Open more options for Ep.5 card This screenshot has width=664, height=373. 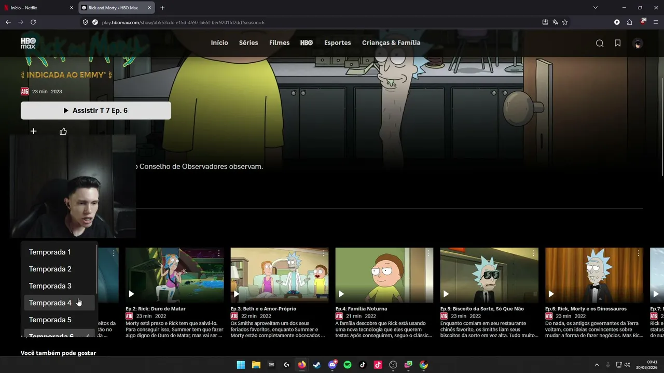click(x=533, y=253)
